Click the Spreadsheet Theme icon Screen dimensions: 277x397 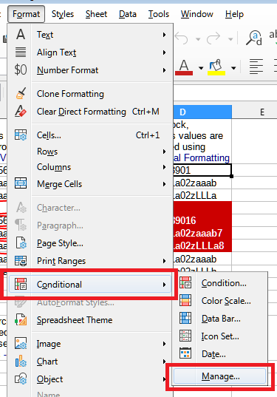(x=21, y=320)
